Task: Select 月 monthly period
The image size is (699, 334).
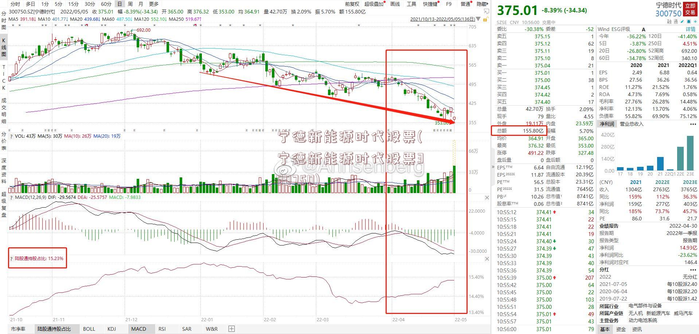Action: [141, 4]
